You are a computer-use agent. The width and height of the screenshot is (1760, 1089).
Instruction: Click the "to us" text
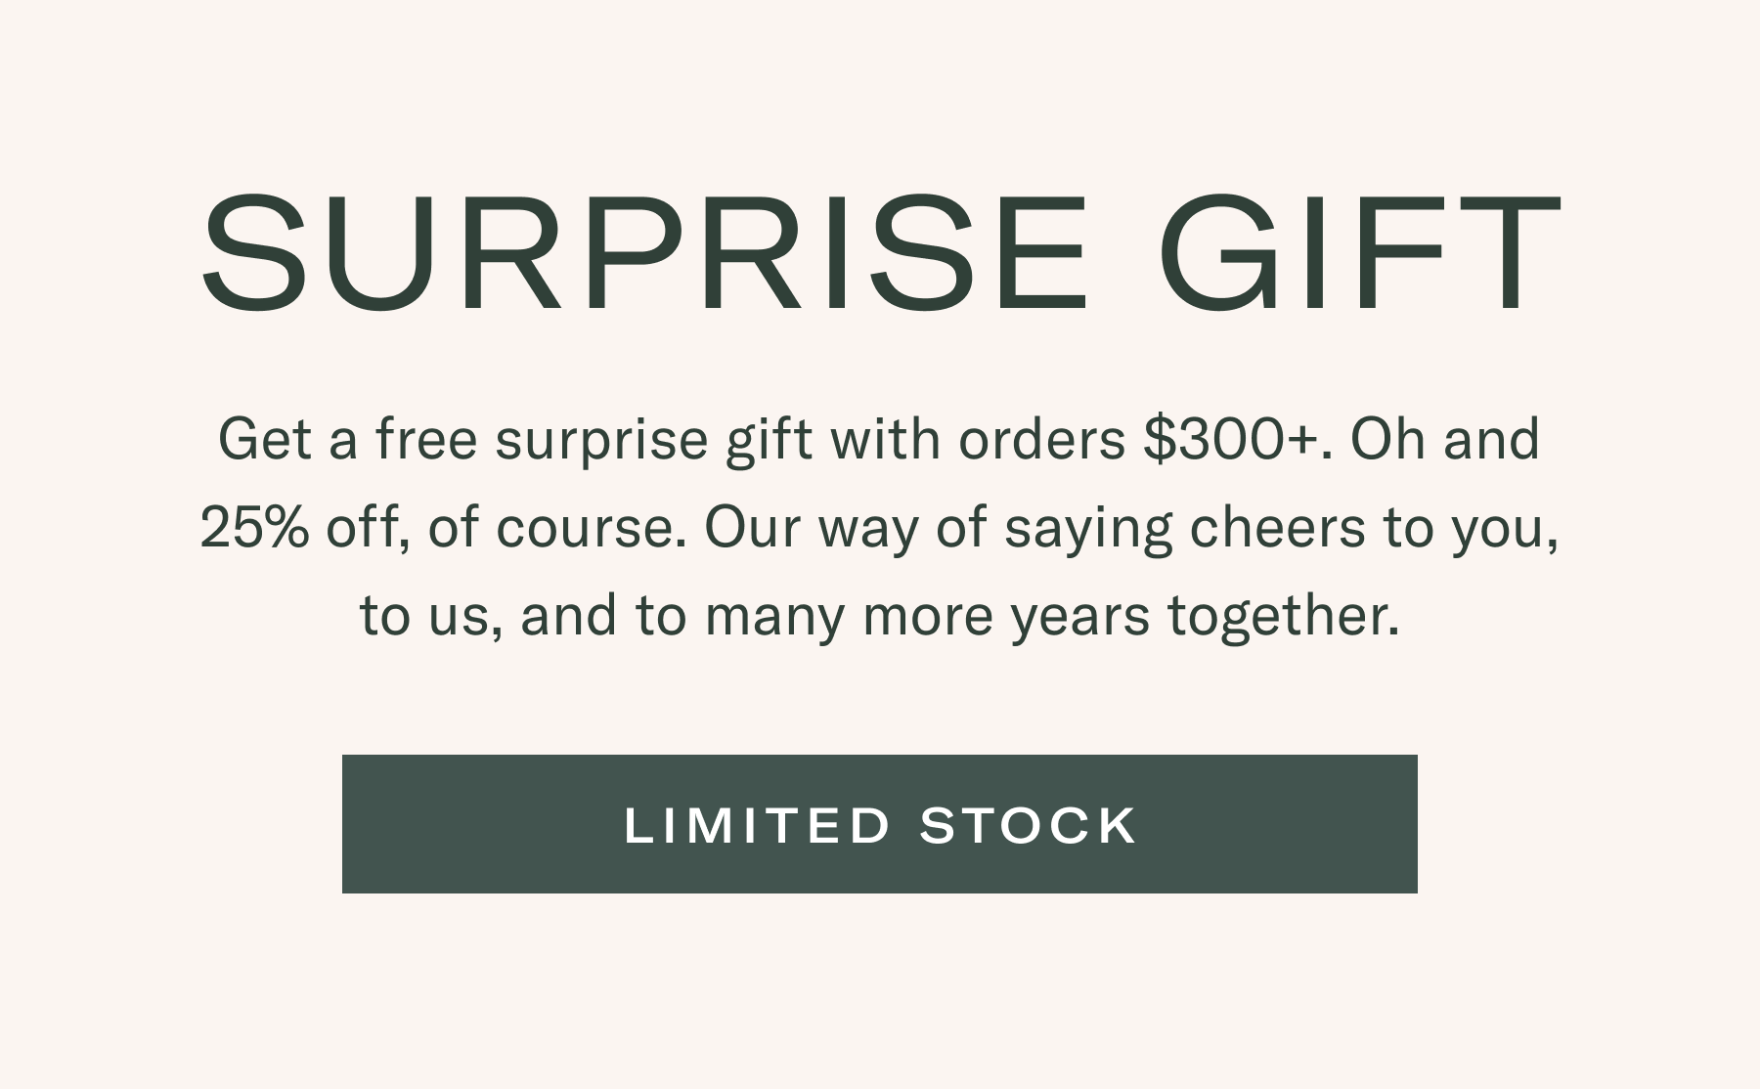(x=430, y=616)
